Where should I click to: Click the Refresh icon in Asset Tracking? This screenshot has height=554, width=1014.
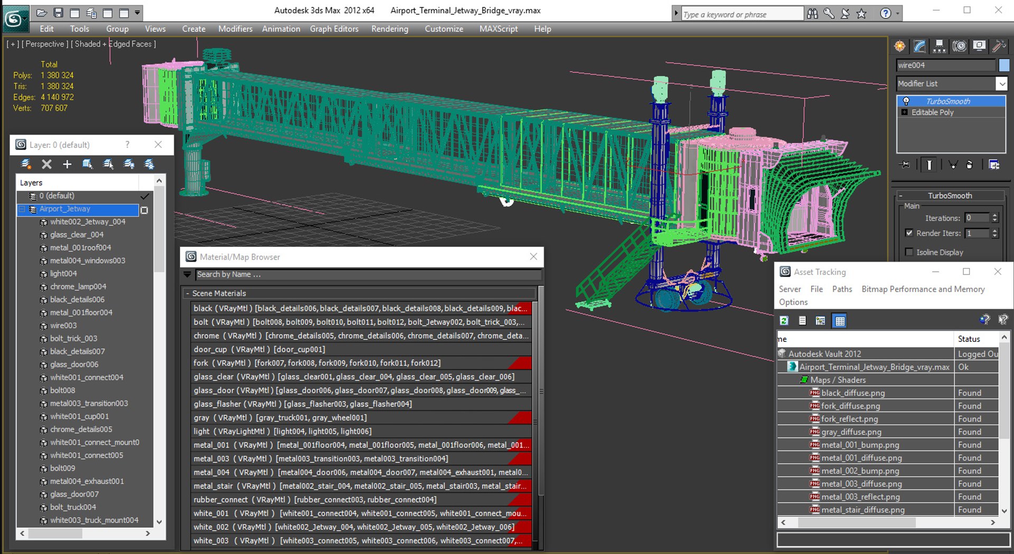tap(784, 321)
